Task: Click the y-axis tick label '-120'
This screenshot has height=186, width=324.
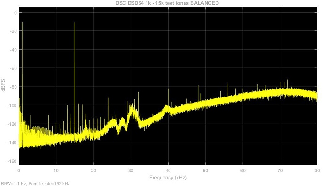Action: pyautogui.click(x=12, y=124)
